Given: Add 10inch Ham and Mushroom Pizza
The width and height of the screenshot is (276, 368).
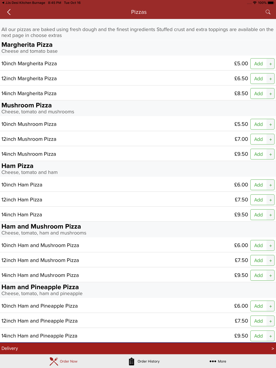Looking at the screenshot, I should (258, 246).
